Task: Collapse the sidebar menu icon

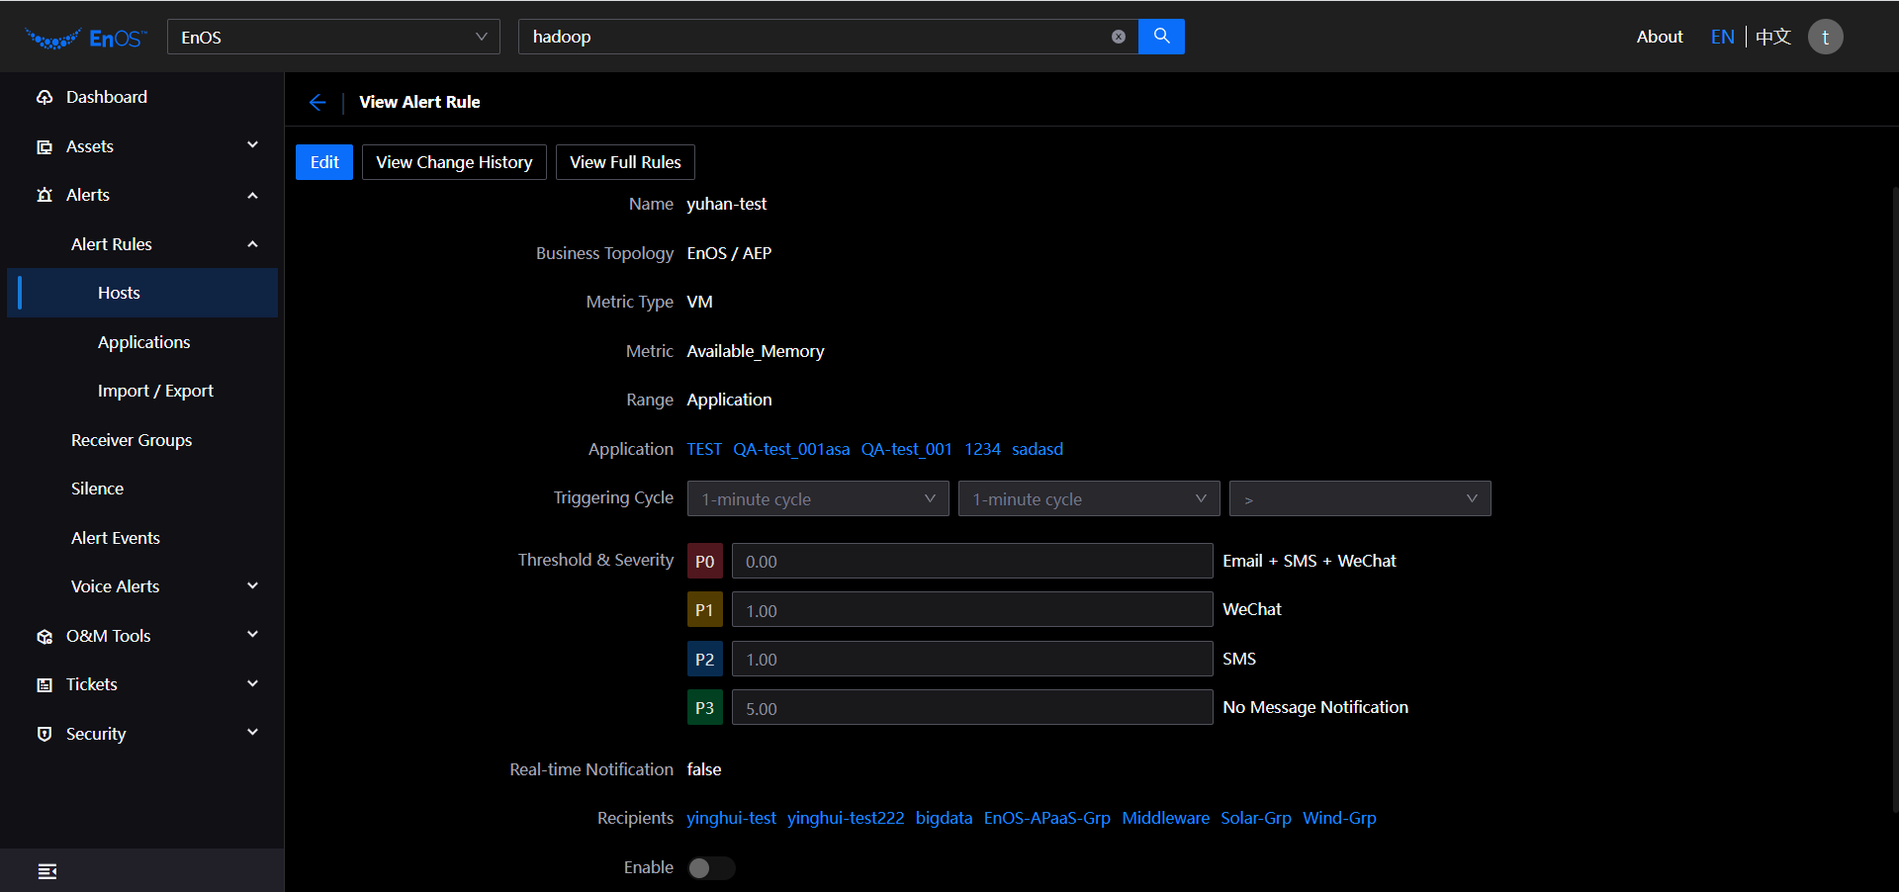Action: [x=46, y=871]
